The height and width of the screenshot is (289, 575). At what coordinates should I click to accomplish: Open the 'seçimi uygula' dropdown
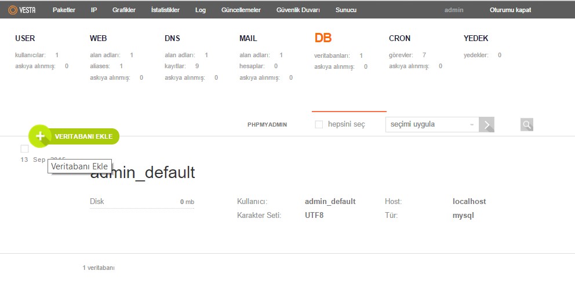click(432, 124)
